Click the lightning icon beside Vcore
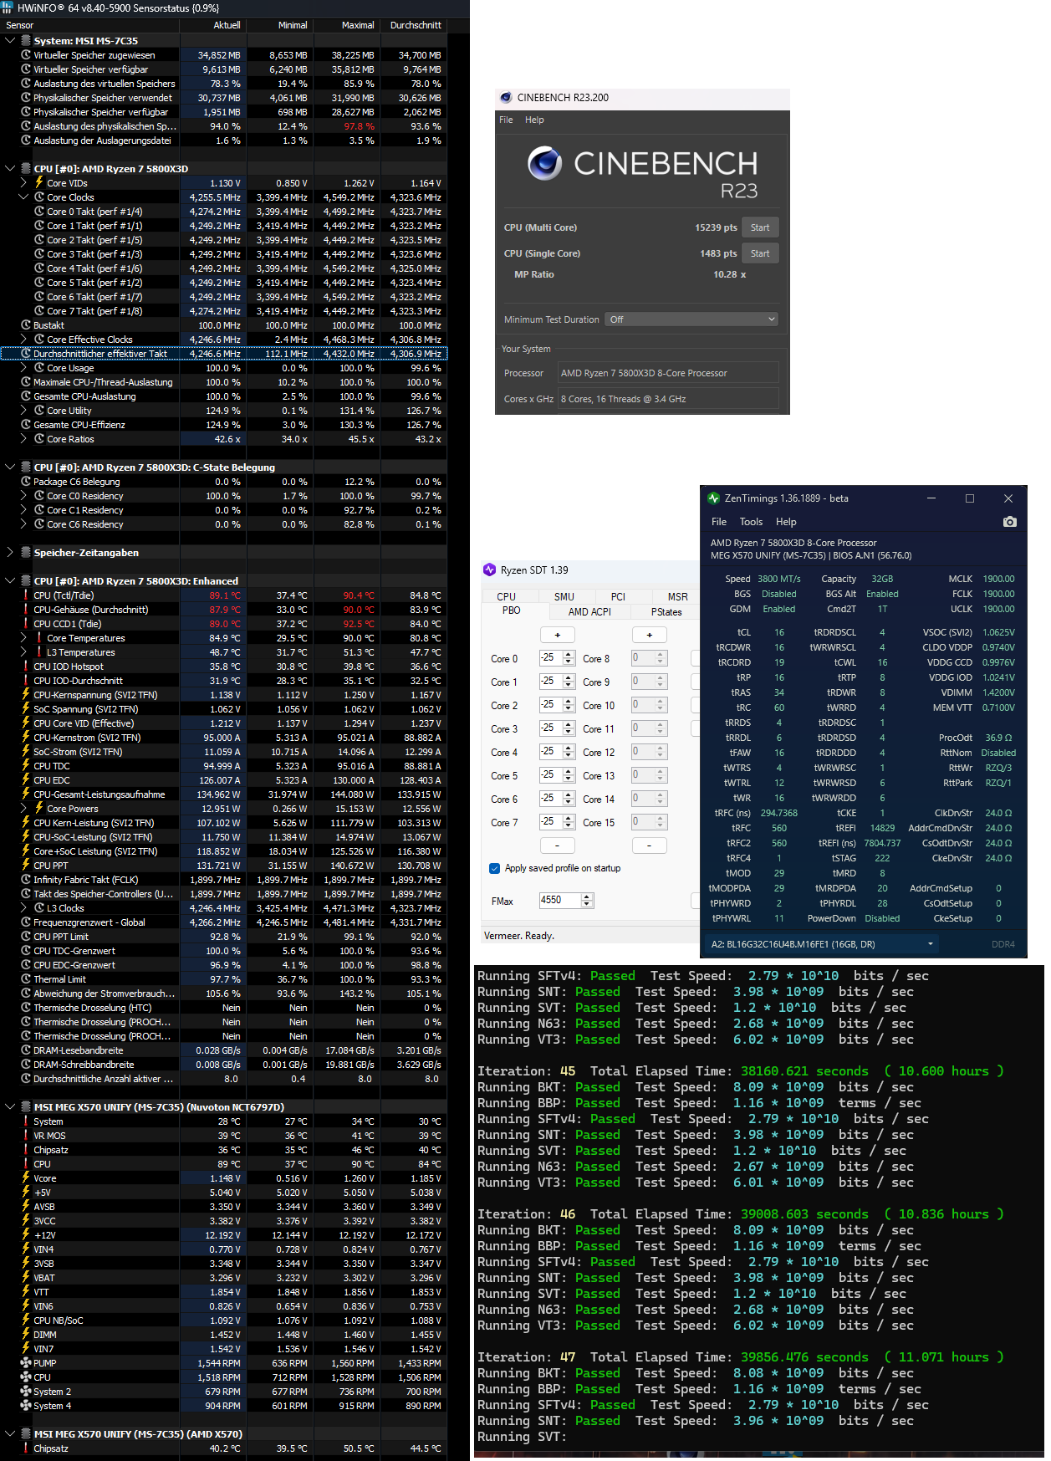Viewport: 1051px width, 1461px height. (26, 1178)
